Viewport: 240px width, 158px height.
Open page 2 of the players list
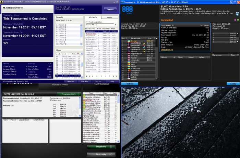(97, 76)
